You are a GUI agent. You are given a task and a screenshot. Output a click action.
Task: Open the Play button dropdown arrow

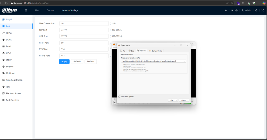177,100
